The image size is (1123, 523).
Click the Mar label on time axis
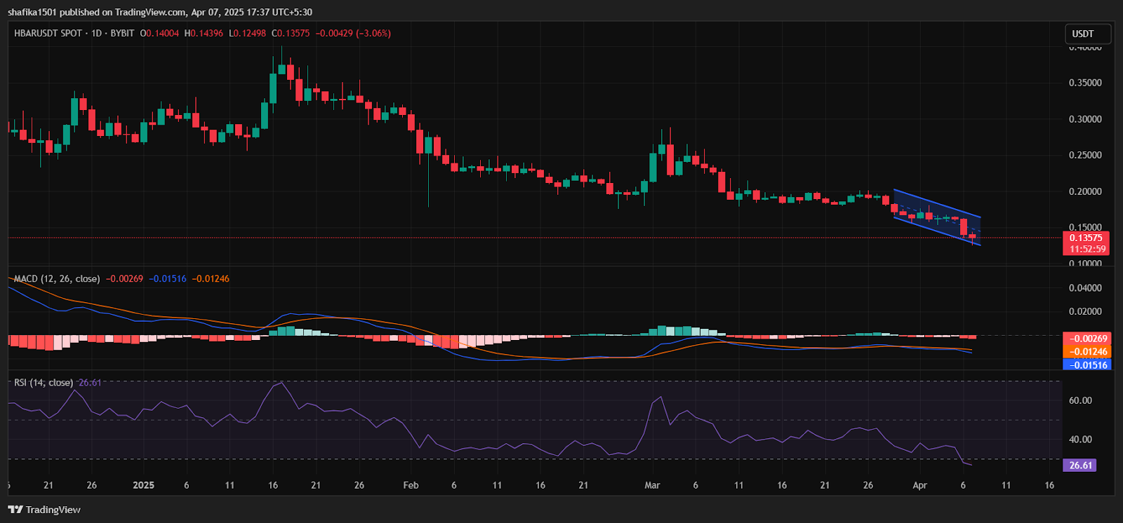pos(652,485)
